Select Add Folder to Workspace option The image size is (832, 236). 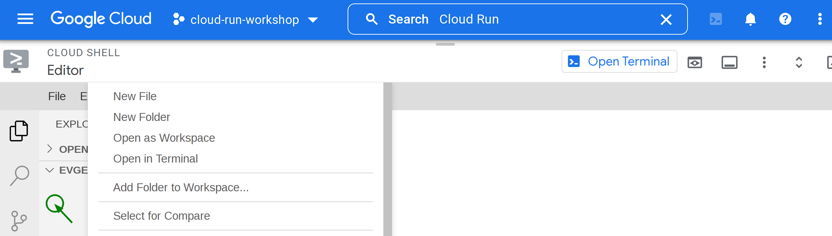pos(181,187)
